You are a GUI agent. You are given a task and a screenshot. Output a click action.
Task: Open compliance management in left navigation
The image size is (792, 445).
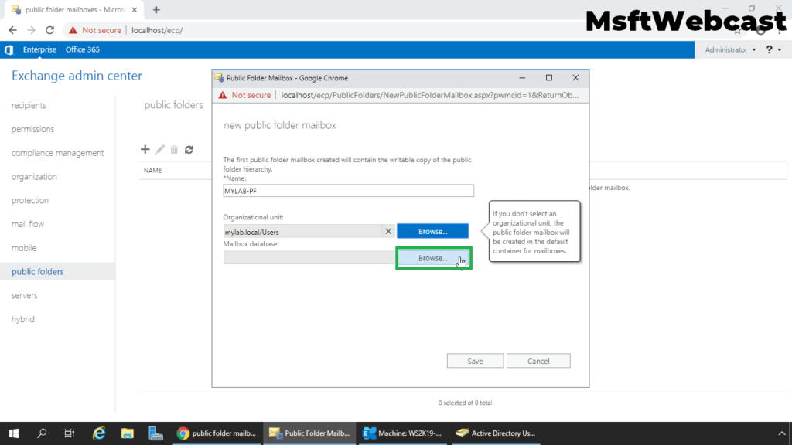click(x=57, y=152)
